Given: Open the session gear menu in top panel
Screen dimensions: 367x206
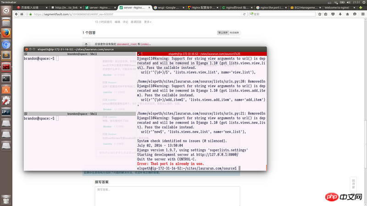Looking at the screenshot, I should point(364,2).
